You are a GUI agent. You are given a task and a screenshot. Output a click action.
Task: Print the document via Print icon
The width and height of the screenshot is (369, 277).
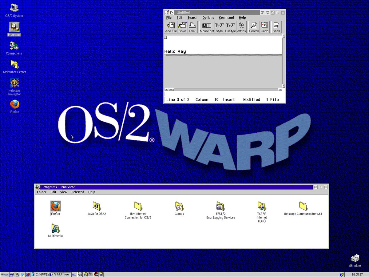pyautogui.click(x=192, y=27)
